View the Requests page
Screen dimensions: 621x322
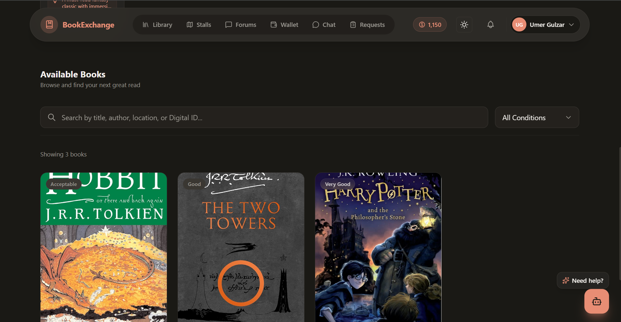[x=368, y=25]
